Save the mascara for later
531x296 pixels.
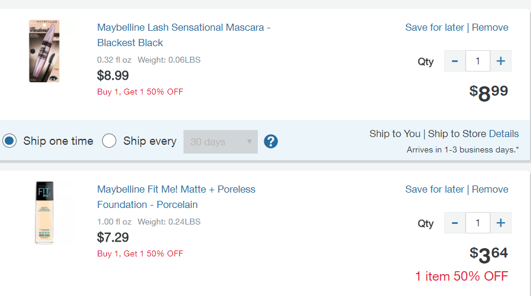pyautogui.click(x=435, y=27)
